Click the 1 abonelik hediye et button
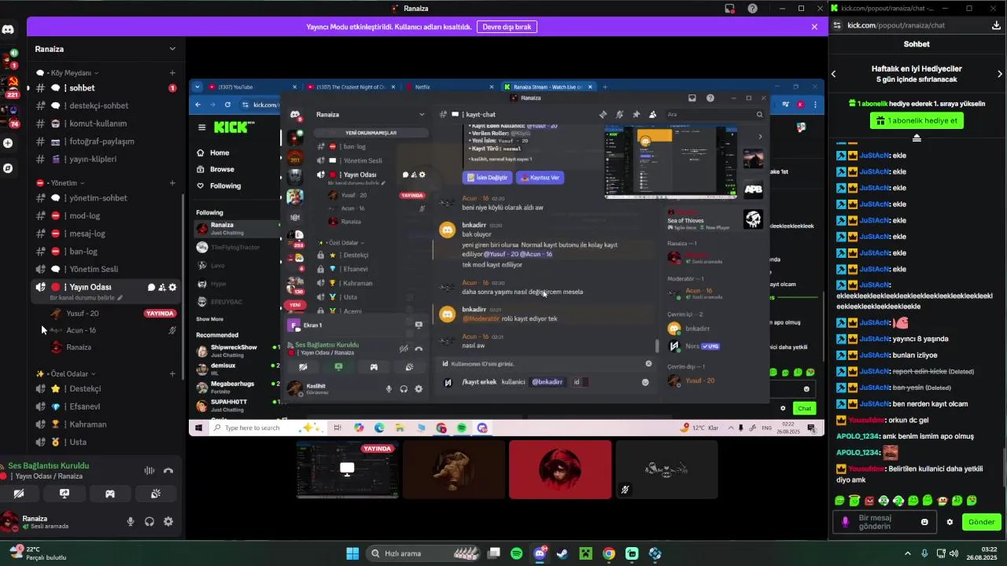1007x566 pixels. point(917,121)
